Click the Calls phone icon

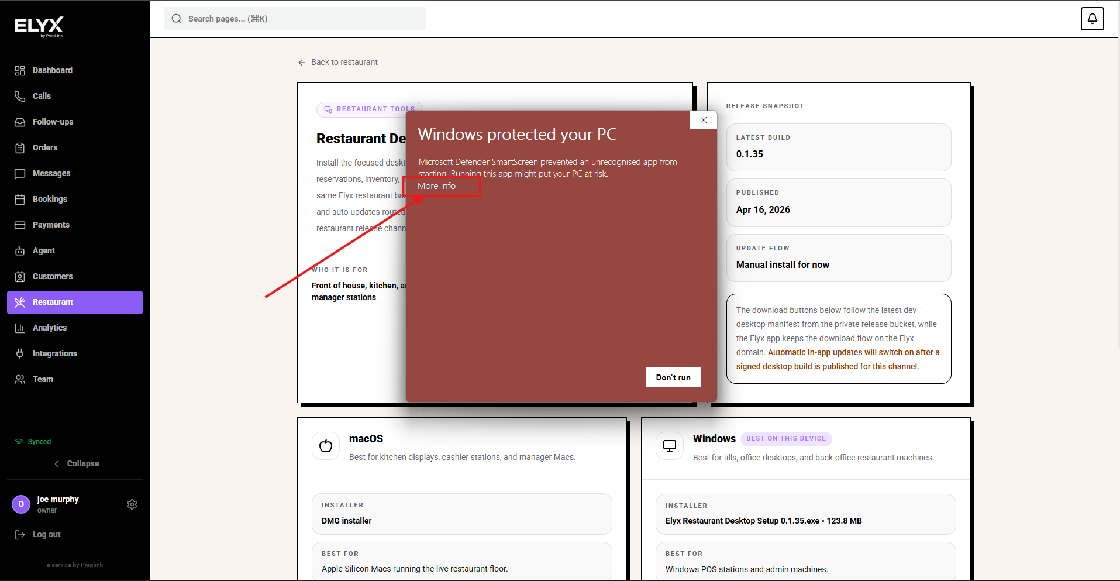[x=20, y=97]
